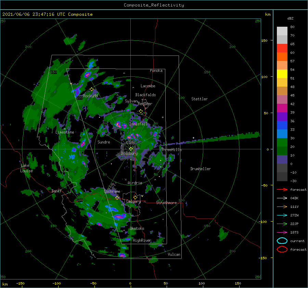Click the Banff town label
308x288 pixels.
(56, 191)
